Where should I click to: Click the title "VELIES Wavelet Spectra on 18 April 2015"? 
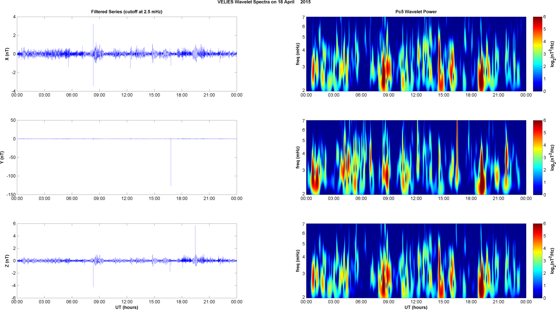[264, 2]
